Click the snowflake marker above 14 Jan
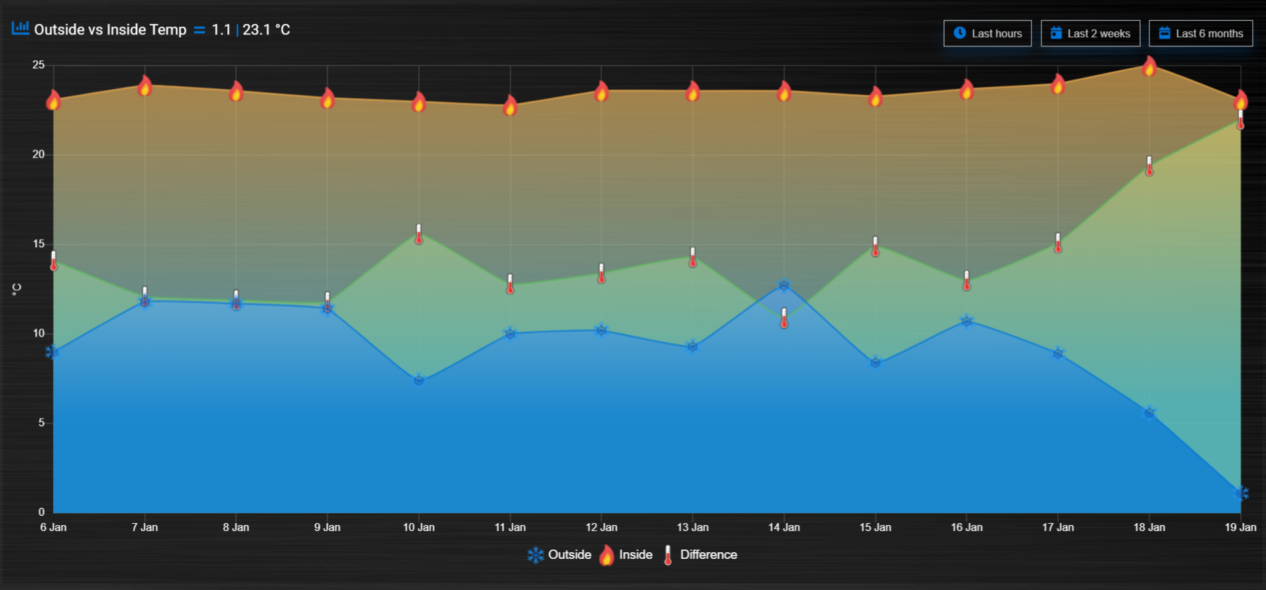The image size is (1266, 590). 784,285
